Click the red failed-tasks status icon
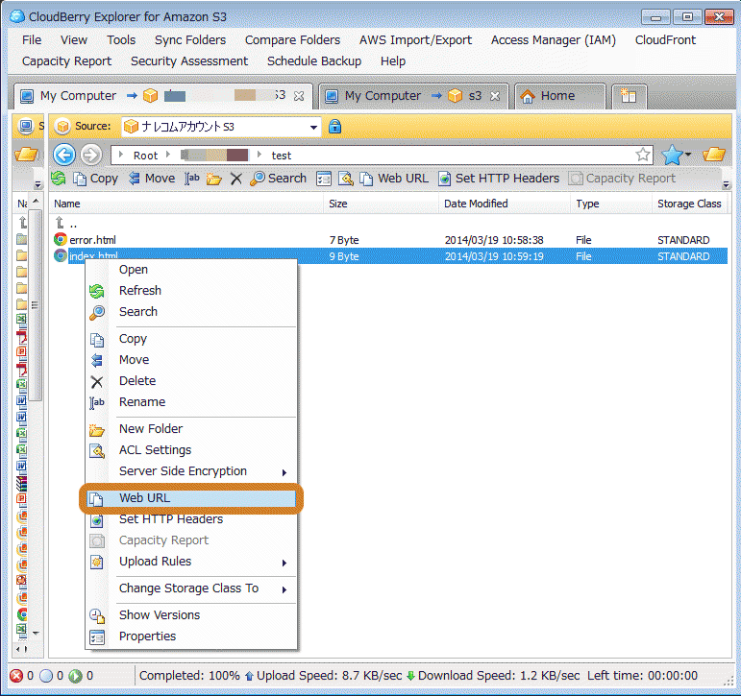741x696 pixels. click(16, 676)
